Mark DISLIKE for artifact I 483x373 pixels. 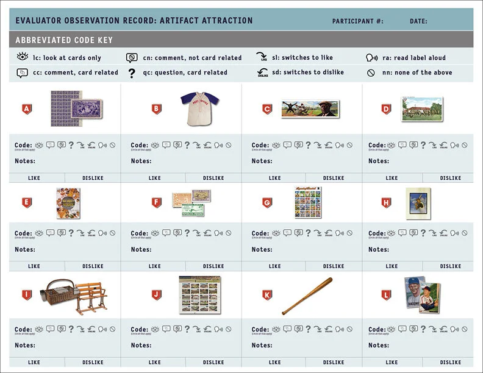click(x=93, y=362)
